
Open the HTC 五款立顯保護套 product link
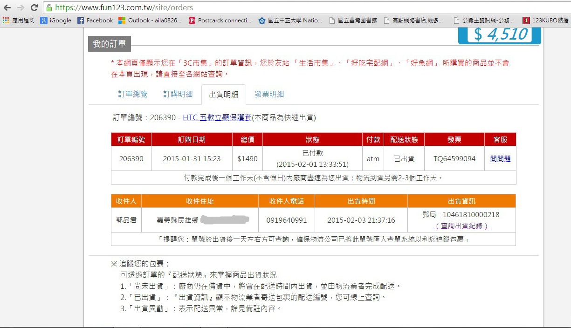pos(217,117)
